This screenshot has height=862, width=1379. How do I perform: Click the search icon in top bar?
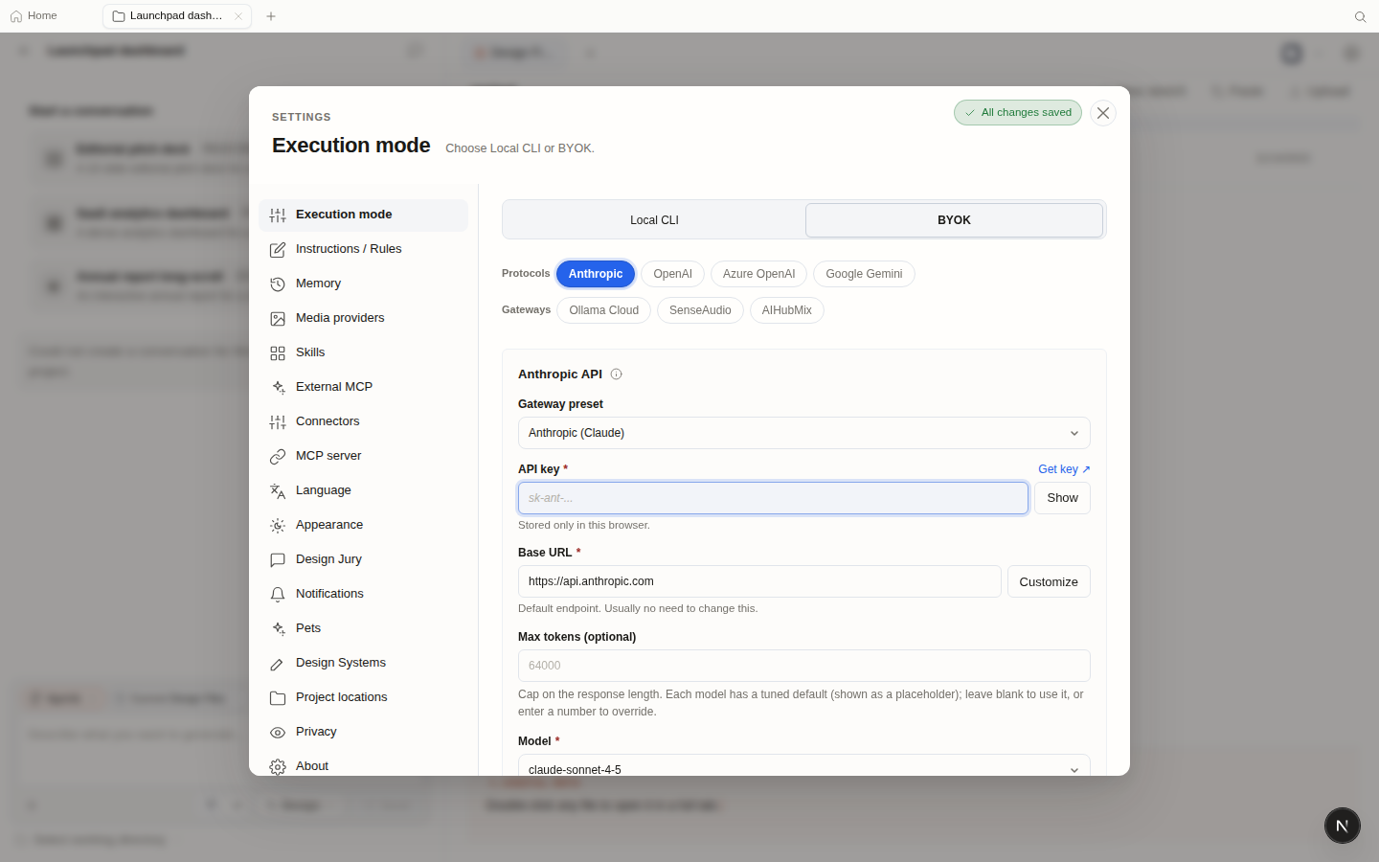tap(1360, 16)
